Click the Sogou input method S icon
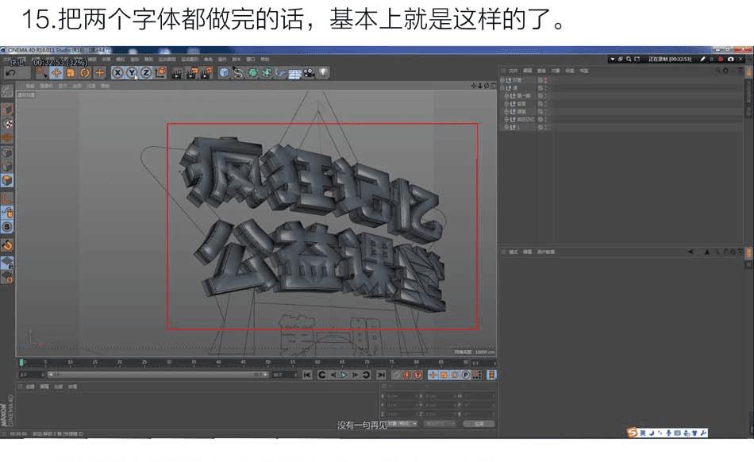 click(x=632, y=433)
